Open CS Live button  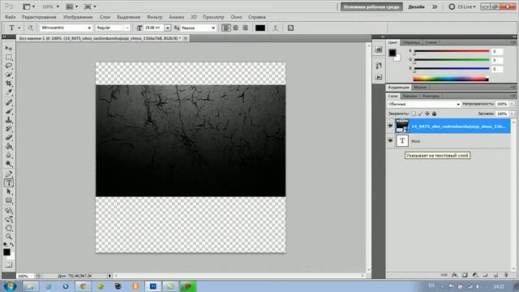(462, 6)
